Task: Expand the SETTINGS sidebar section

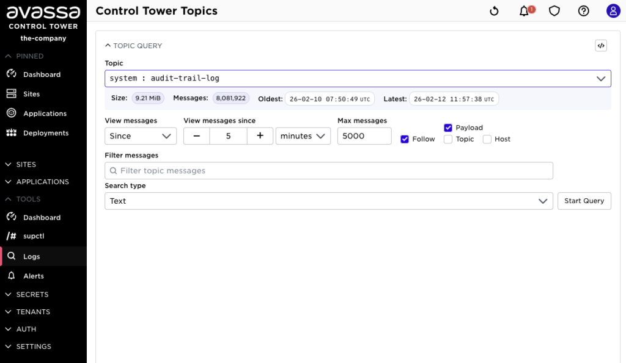Action: point(28,347)
